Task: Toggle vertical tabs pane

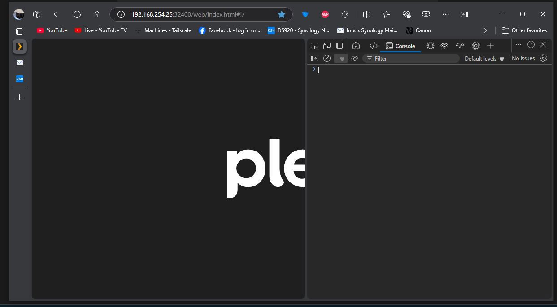Action: click(x=19, y=31)
